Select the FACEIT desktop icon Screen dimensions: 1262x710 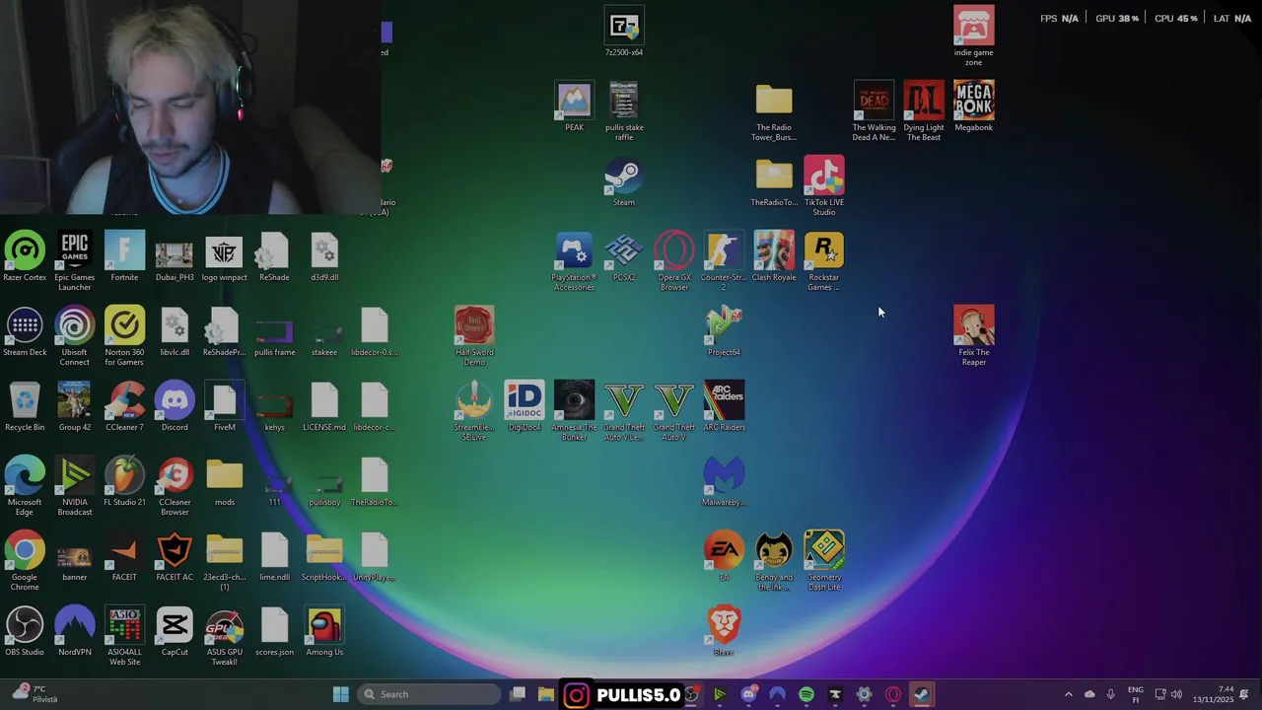[x=124, y=558]
